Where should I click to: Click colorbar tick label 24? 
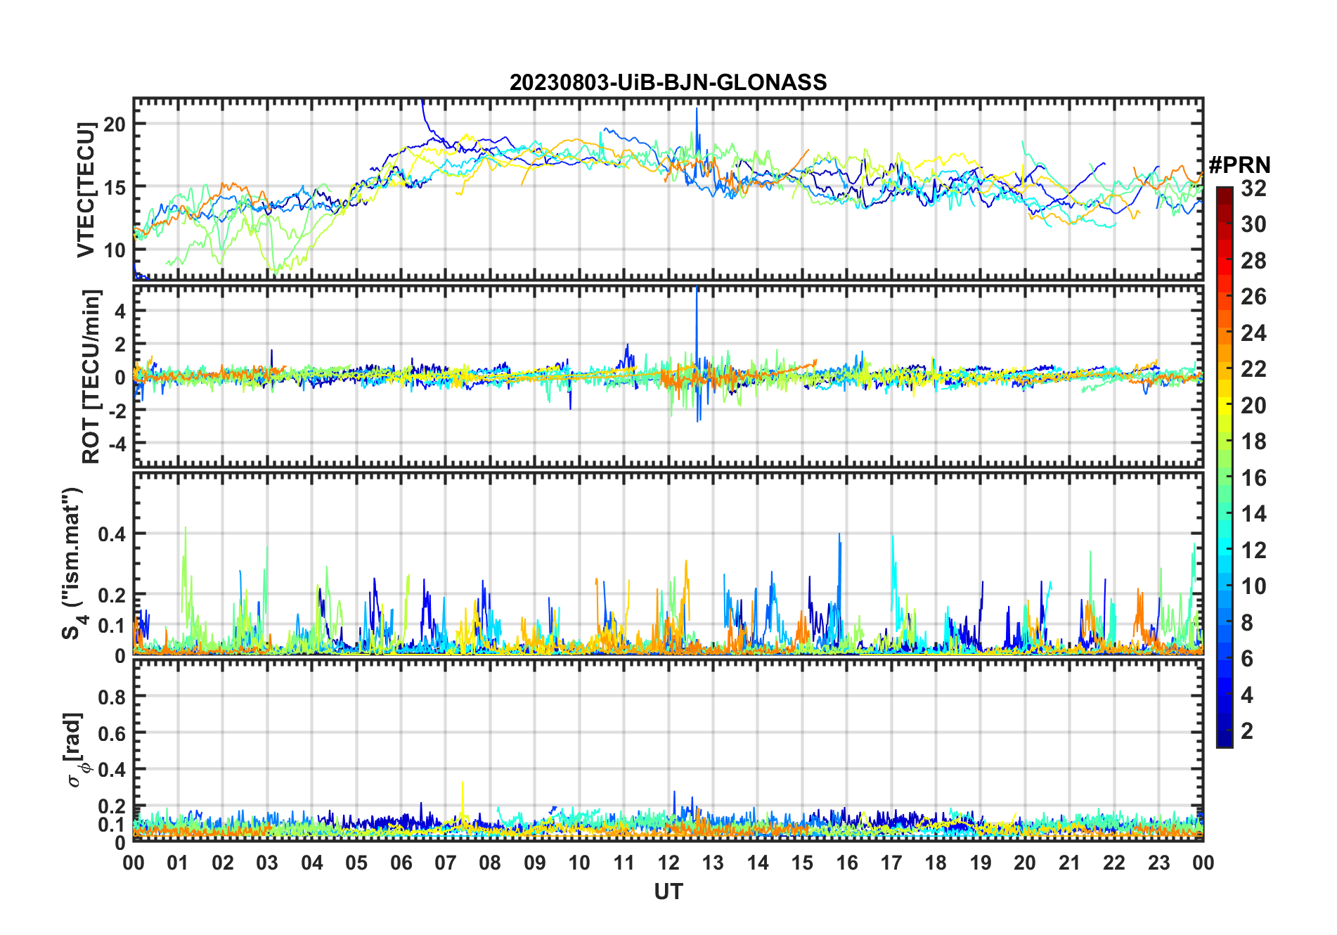[1253, 333]
